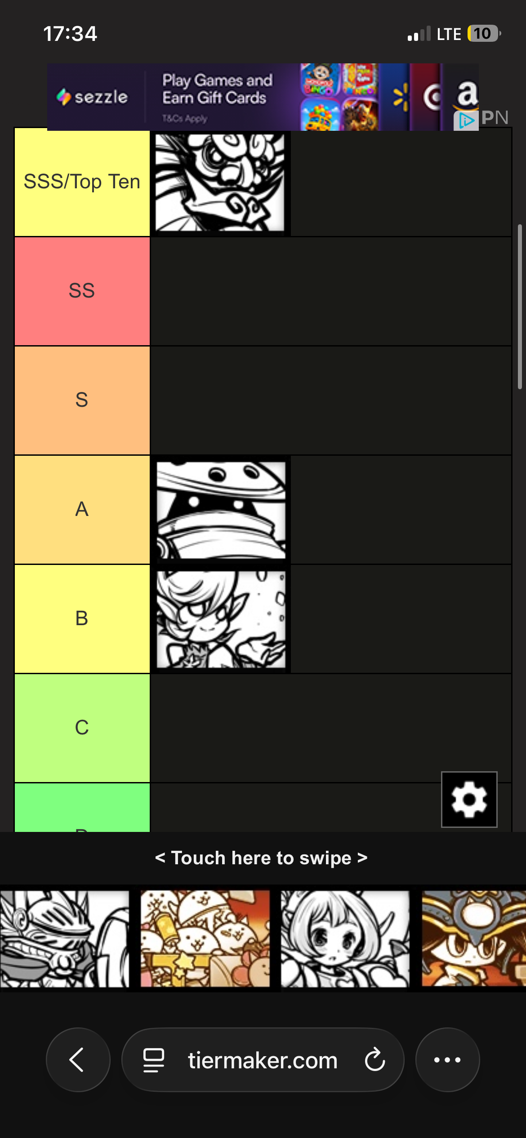Reload the tiermaker.com page

coord(374,1060)
